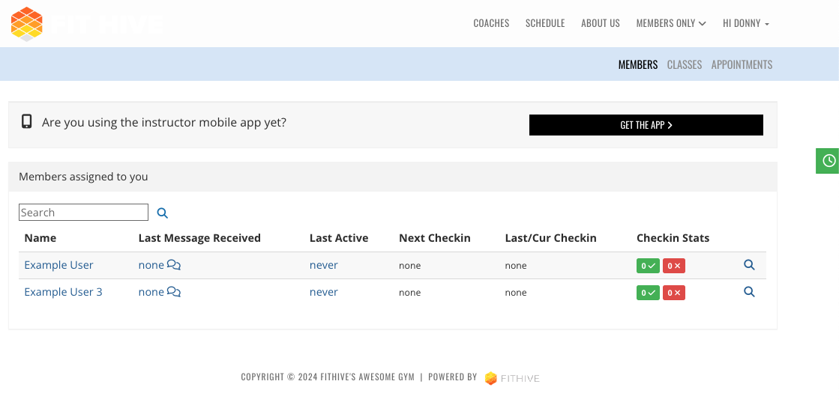
Task: Click the Get The App button
Action: 646,125
